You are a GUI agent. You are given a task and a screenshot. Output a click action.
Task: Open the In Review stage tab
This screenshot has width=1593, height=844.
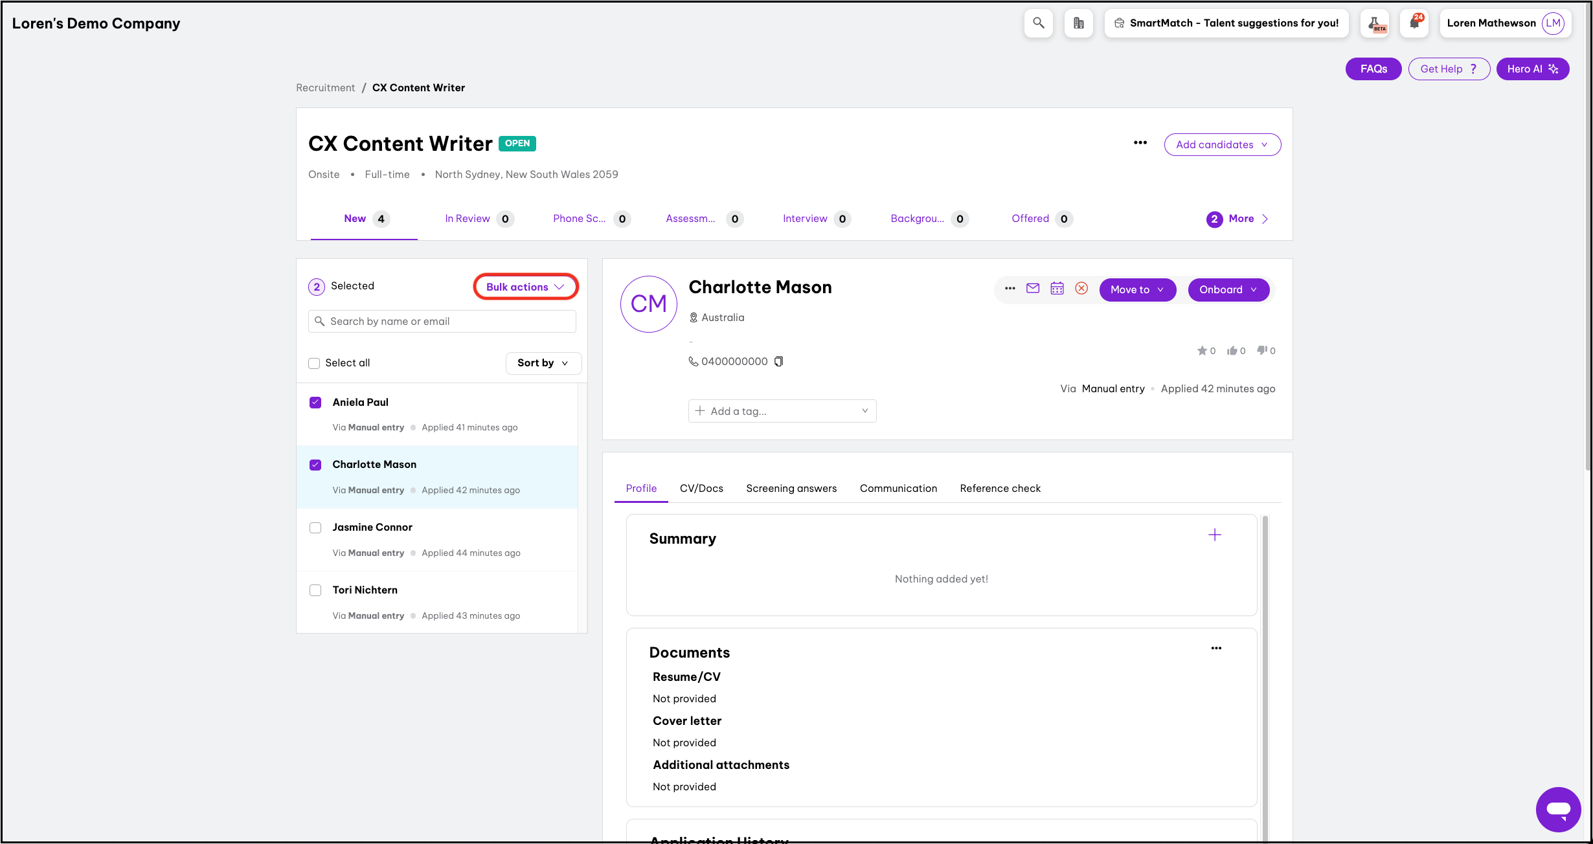(x=468, y=219)
